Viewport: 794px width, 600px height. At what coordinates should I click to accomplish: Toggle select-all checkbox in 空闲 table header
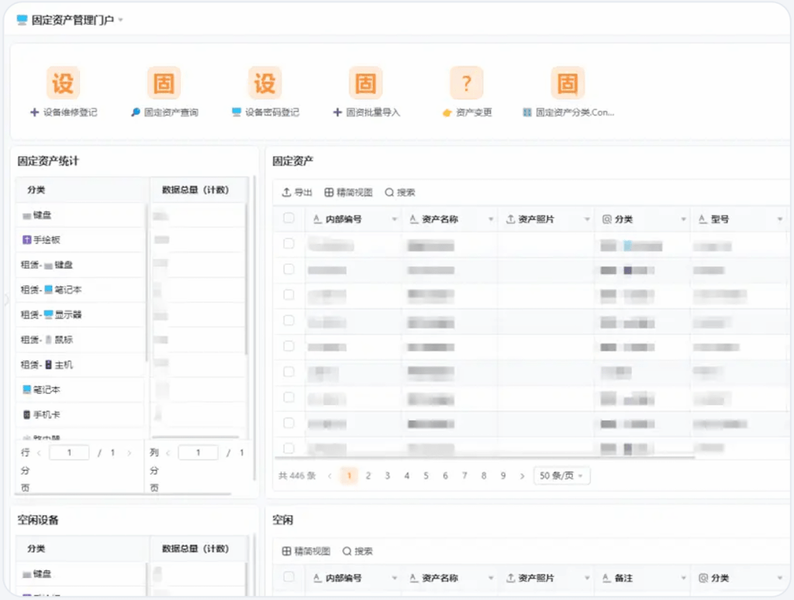(x=288, y=578)
